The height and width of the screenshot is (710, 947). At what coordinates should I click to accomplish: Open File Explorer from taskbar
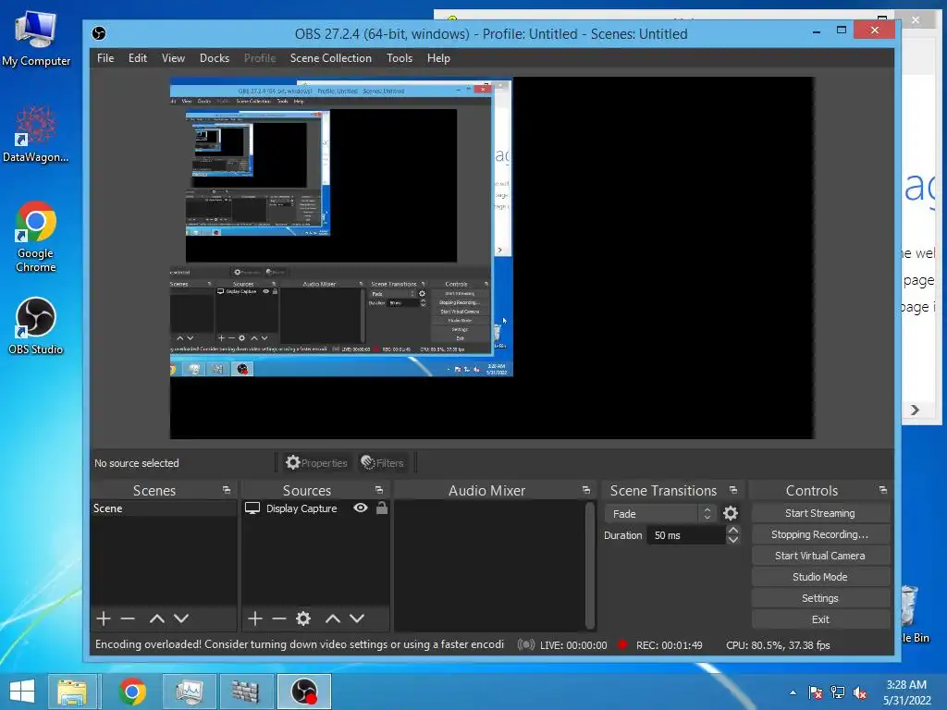click(x=72, y=692)
